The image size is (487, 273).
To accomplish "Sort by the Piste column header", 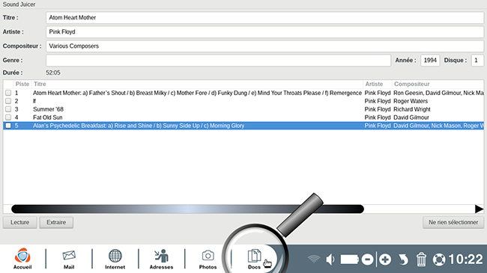I will 22,84.
